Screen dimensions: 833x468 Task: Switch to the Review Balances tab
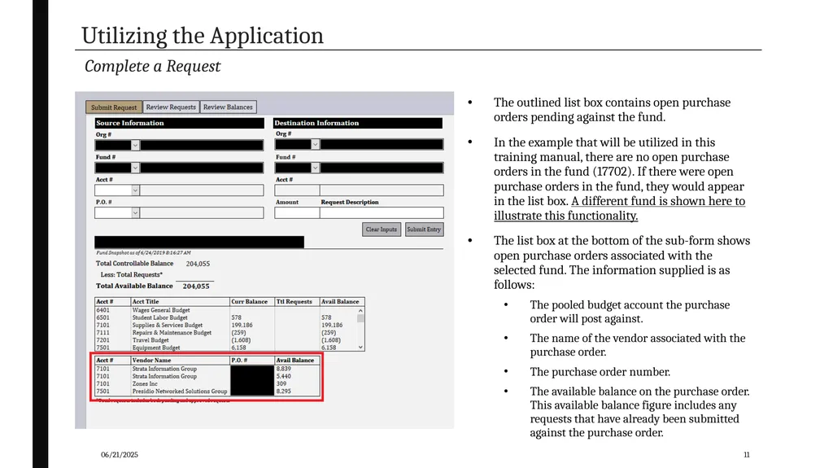pos(228,107)
